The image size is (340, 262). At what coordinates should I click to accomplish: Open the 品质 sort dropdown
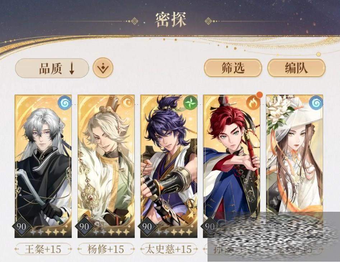(x=52, y=68)
